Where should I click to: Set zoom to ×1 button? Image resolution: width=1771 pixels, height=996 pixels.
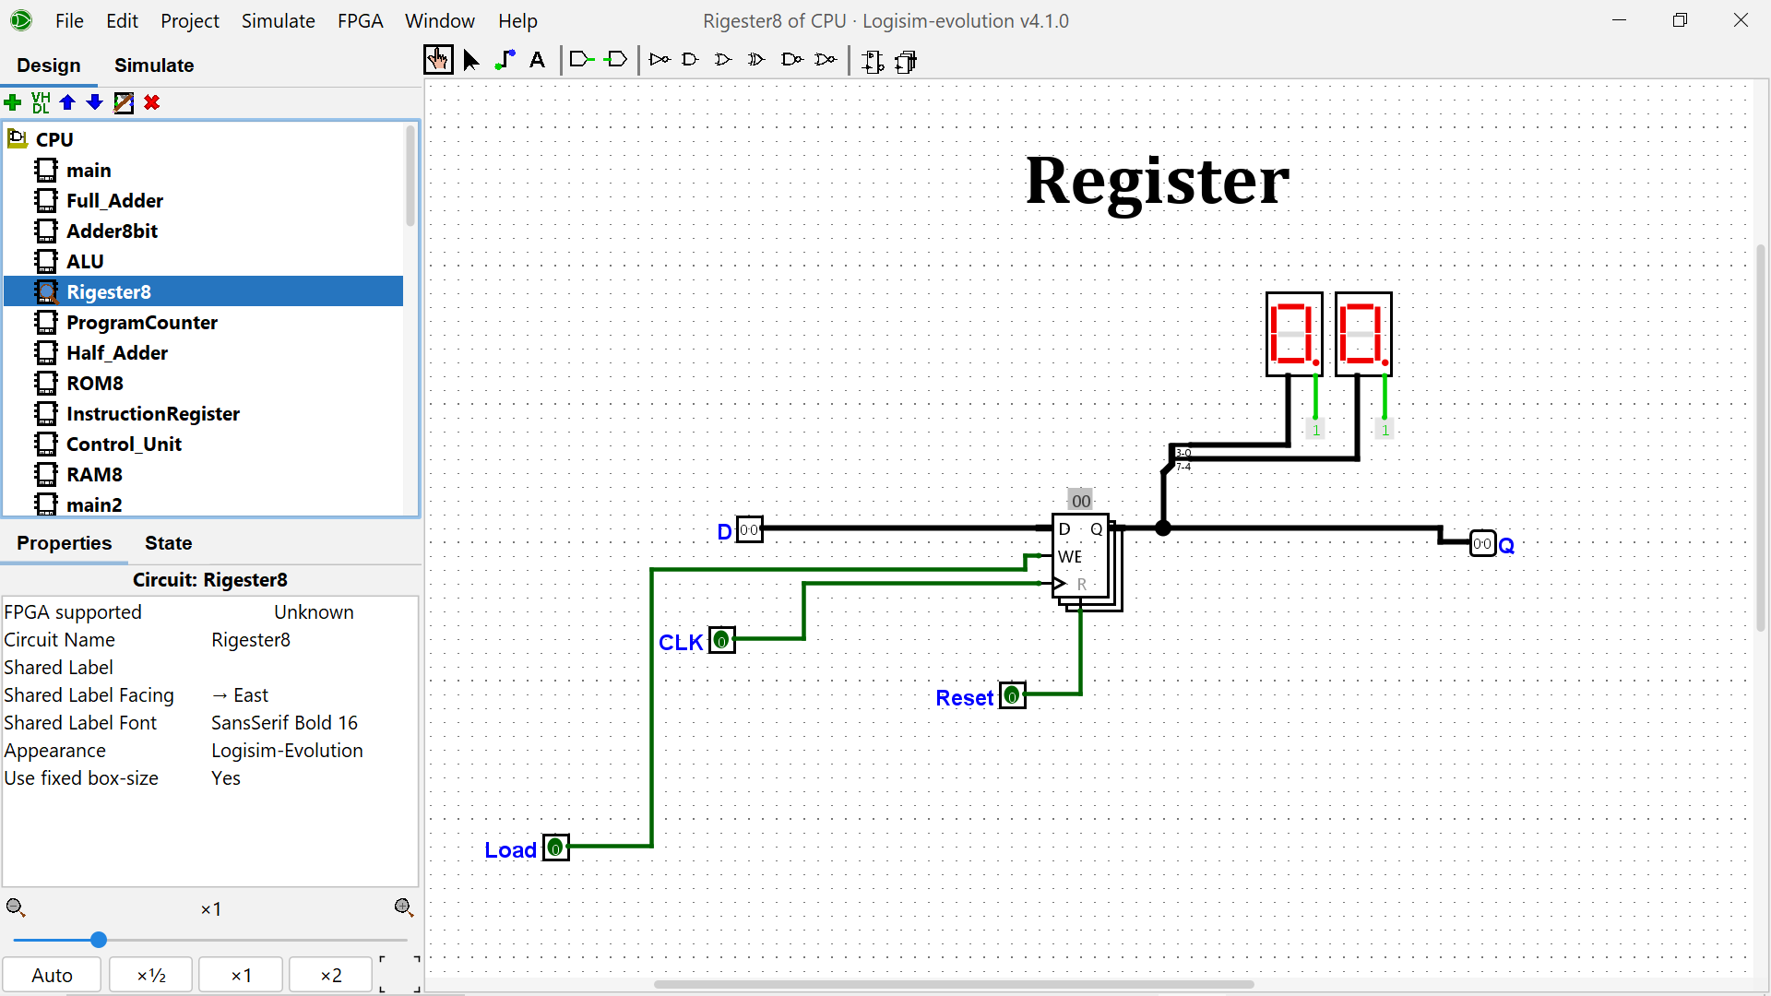pos(242,975)
